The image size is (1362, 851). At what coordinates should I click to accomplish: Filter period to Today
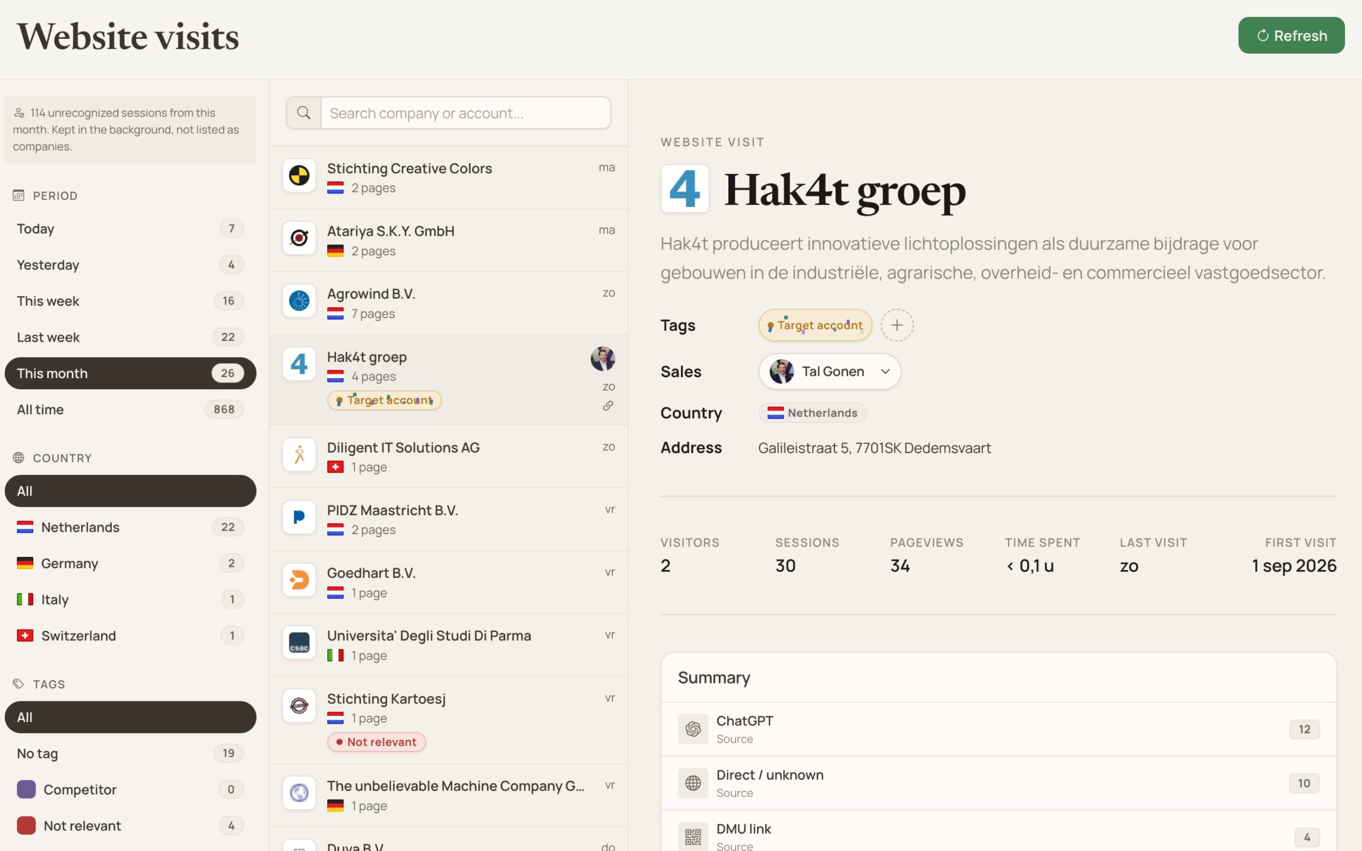pyautogui.click(x=130, y=229)
